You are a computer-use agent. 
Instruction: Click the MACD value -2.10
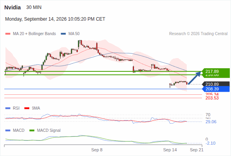(210, 143)
